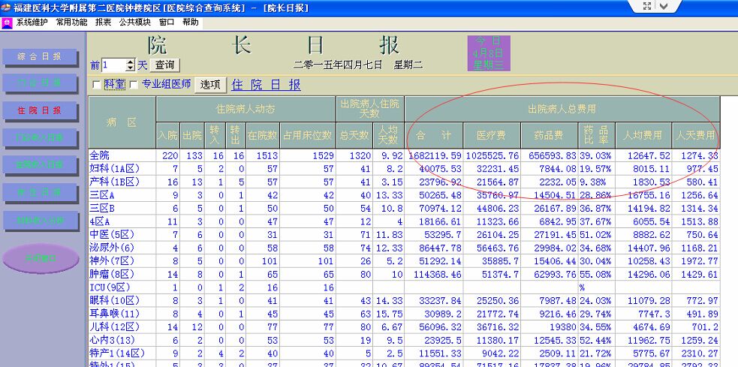Screen dimensions: 738x367
Task: Click the 药品比率 column header
Action: 596,136
